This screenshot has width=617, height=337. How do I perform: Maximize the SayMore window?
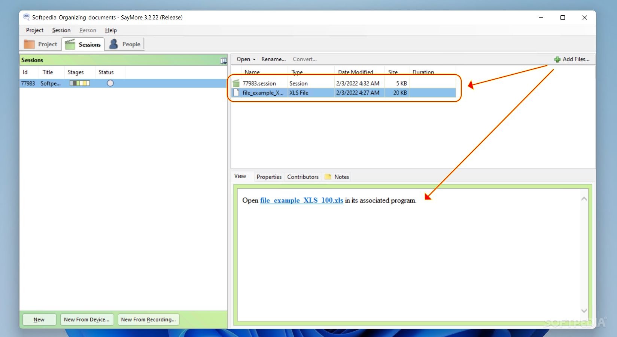pos(562,18)
